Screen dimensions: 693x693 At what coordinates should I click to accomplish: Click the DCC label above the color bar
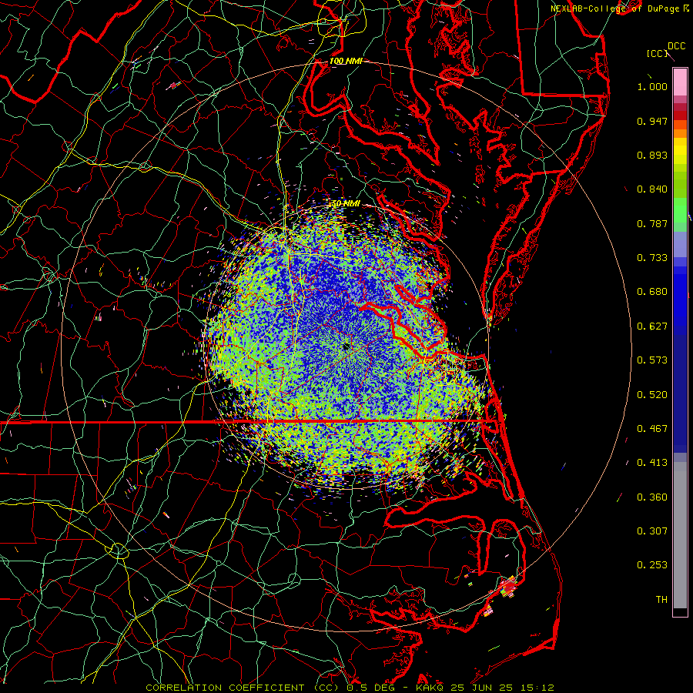[676, 45]
